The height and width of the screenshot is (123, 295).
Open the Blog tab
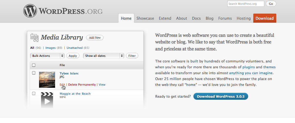pyautogui.click(x=209, y=18)
